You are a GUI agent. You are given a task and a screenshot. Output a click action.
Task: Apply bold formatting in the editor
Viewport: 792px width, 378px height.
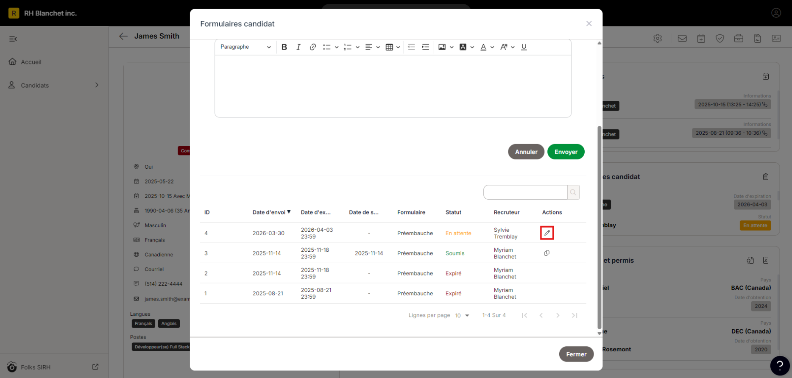[x=284, y=47]
